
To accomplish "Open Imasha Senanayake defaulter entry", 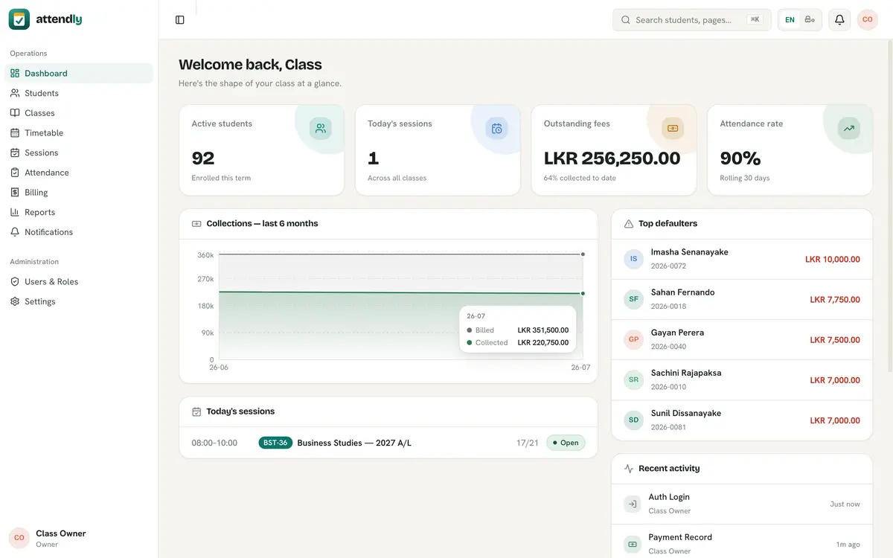I will tap(742, 259).
